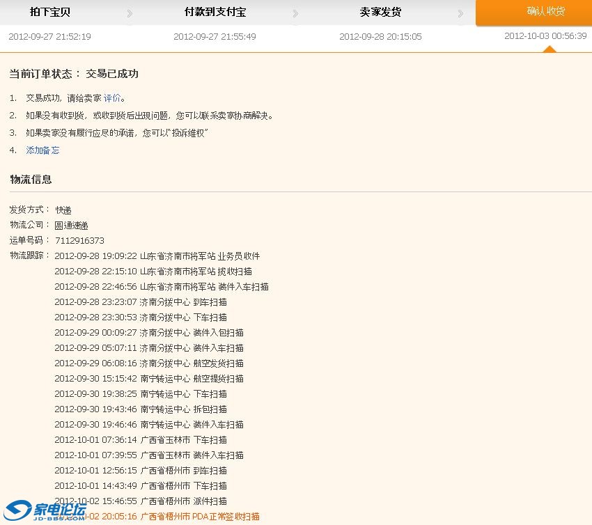Click the 添加备忘 link

click(x=42, y=150)
